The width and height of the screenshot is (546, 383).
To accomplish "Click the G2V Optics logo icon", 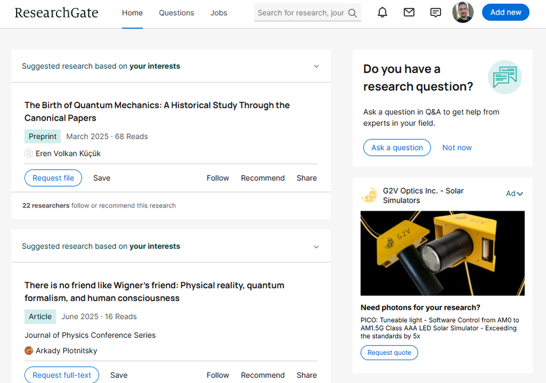I will (x=370, y=196).
